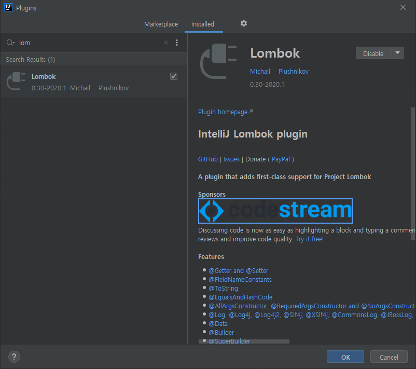Click the Plushnikov author link
Image resolution: width=416 pixels, height=369 pixels.
pos(294,72)
